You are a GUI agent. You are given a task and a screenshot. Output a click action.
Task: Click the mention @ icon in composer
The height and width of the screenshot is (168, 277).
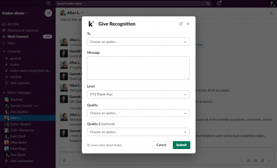pyautogui.click(x=248, y=161)
